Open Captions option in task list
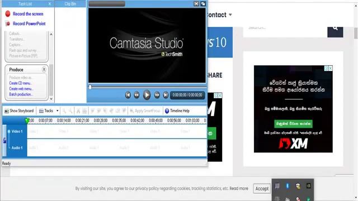The image size is (358, 201). click(x=15, y=45)
